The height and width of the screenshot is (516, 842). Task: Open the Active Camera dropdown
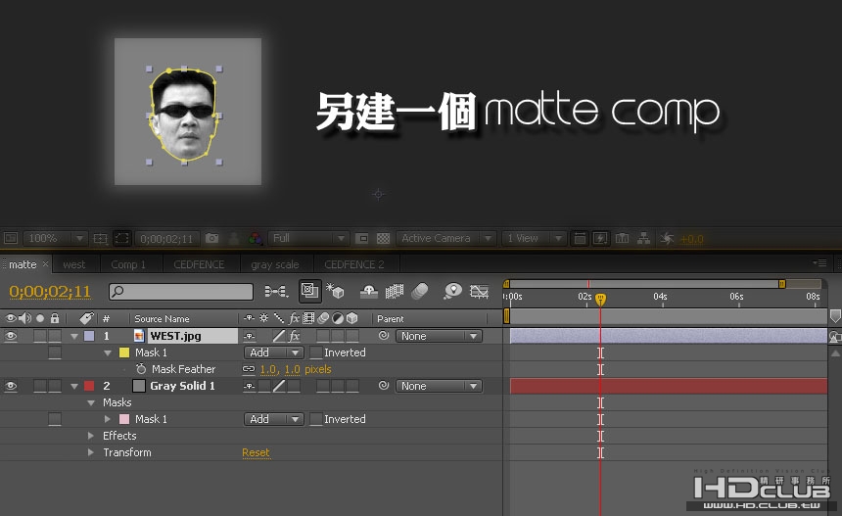[x=445, y=238]
